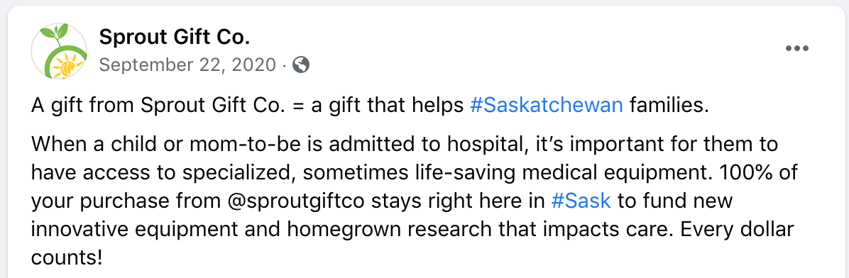849x278 pixels.
Task: Follow the #Sask hashtag link
Action: click(581, 201)
